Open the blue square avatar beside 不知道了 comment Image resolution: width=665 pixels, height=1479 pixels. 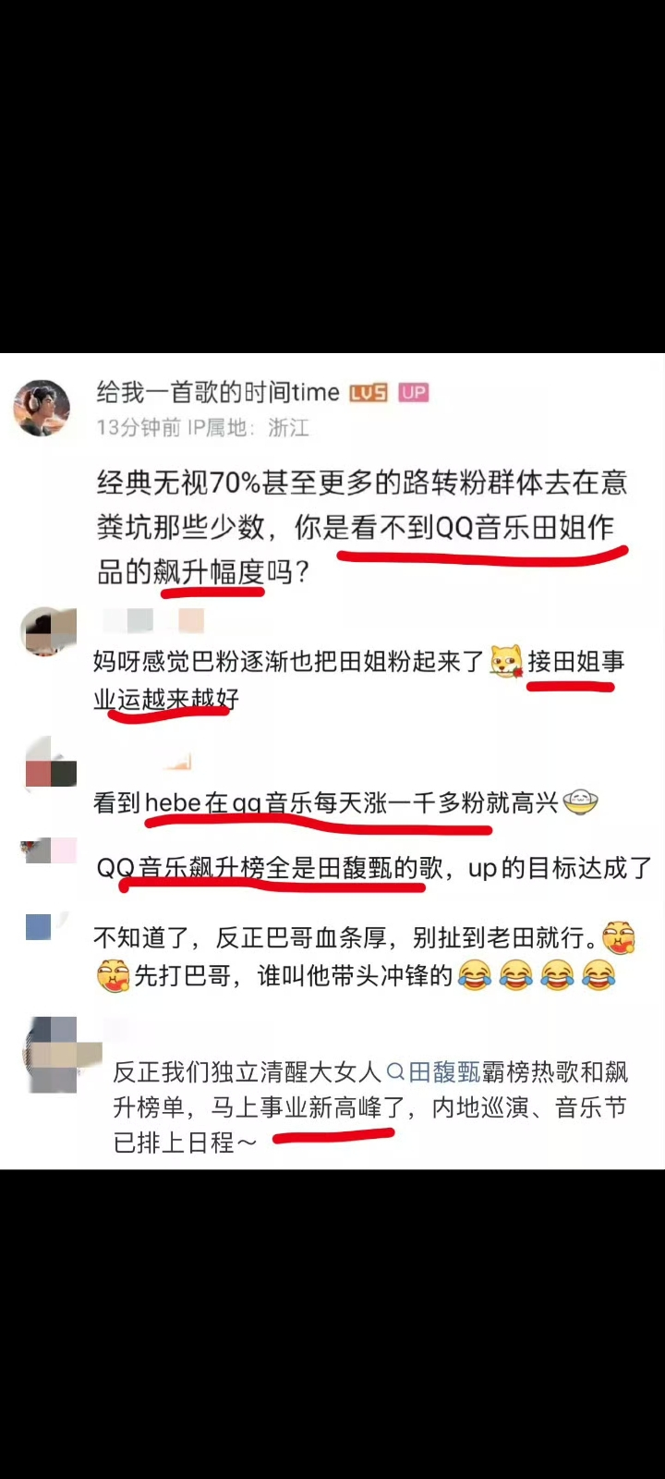(x=39, y=926)
